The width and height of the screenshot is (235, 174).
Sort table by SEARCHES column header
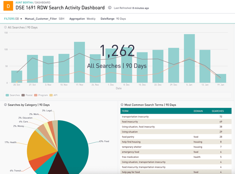pos(218,111)
